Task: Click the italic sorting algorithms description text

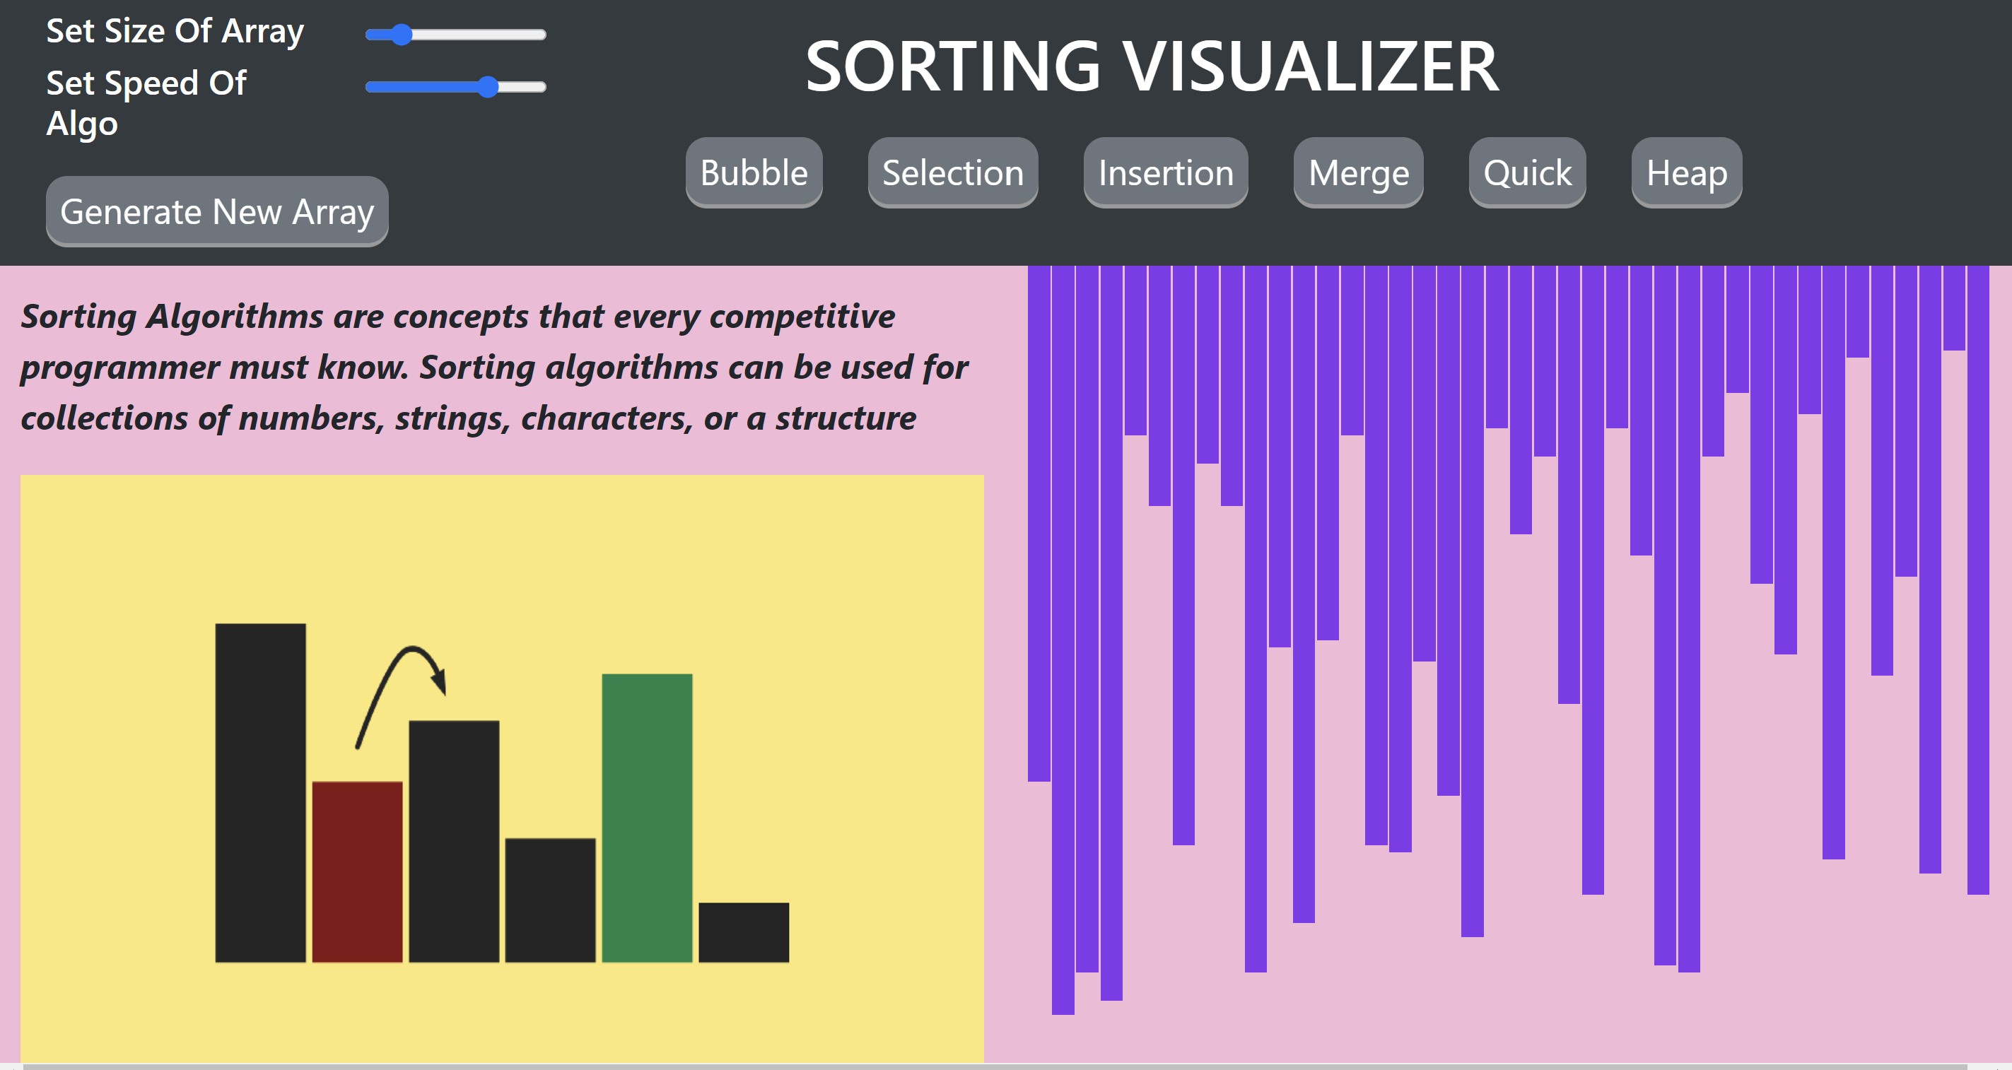Action: click(x=494, y=367)
